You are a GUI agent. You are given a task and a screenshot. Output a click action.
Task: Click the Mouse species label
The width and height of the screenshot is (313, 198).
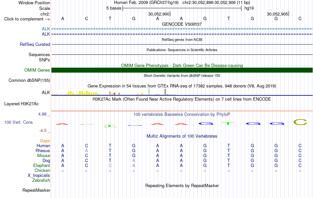point(43,156)
